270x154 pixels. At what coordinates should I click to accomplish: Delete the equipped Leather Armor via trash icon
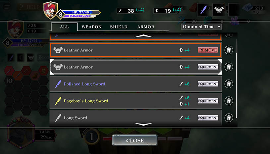pos(229,50)
